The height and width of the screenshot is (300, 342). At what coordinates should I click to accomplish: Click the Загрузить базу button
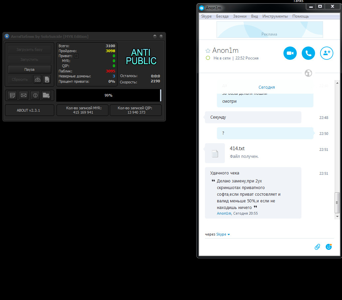coord(30,50)
